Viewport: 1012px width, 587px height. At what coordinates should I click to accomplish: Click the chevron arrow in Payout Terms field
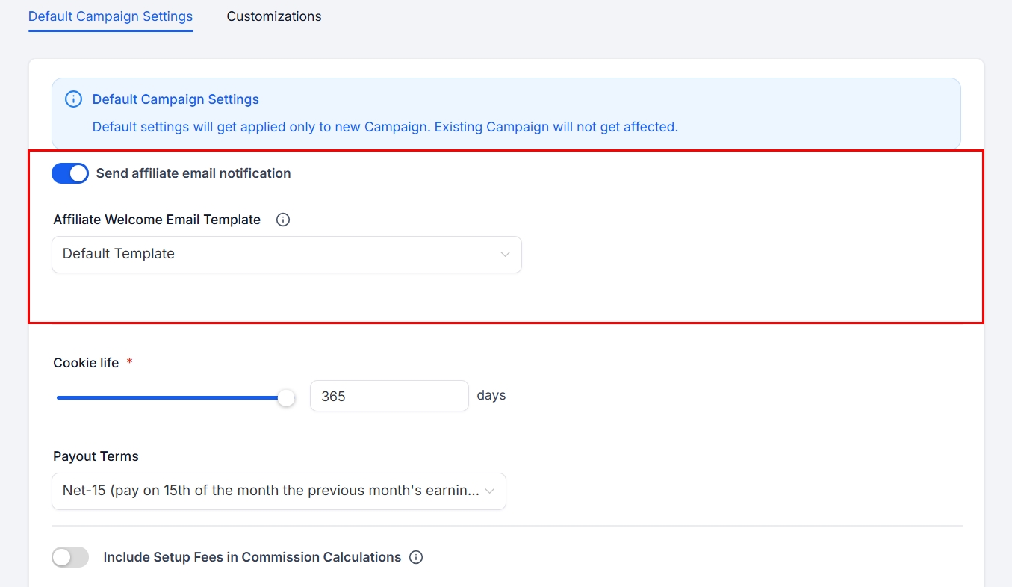pyautogui.click(x=490, y=491)
